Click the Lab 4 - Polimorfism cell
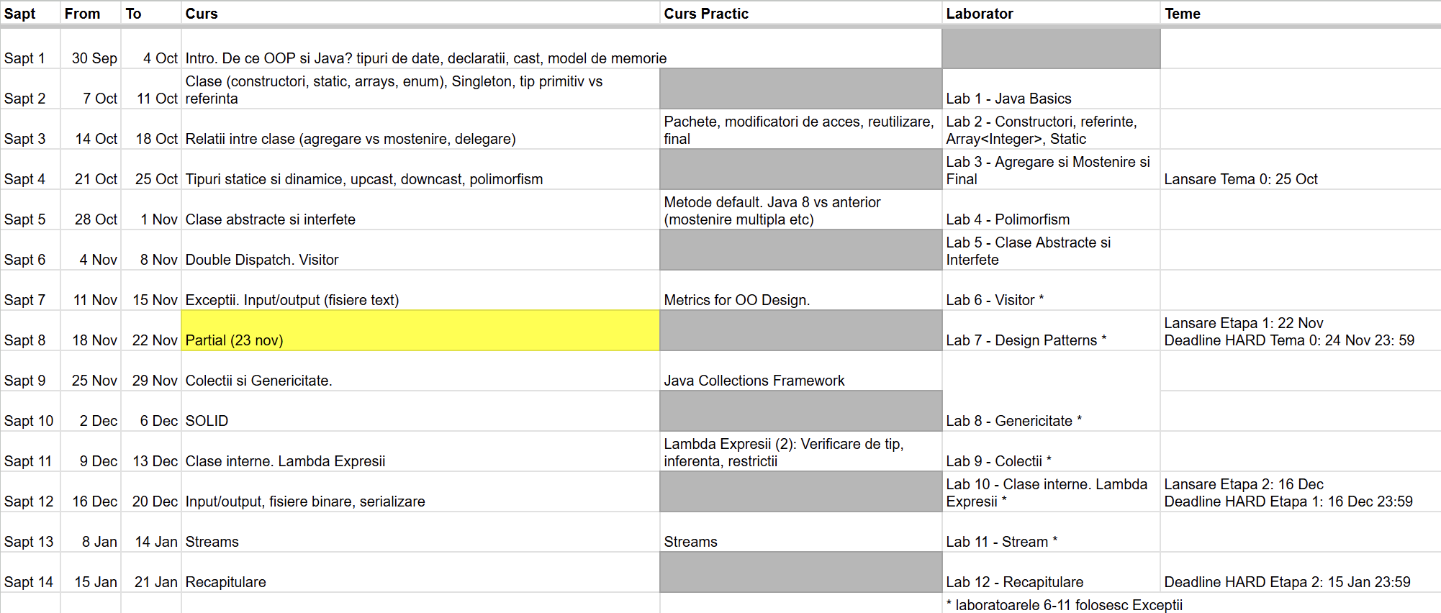The width and height of the screenshot is (1441, 613). [1051, 210]
